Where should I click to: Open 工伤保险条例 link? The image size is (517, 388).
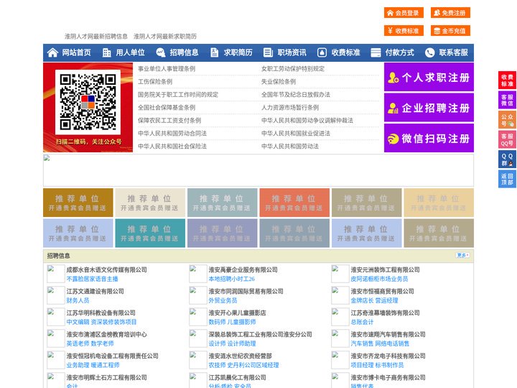pos(155,81)
